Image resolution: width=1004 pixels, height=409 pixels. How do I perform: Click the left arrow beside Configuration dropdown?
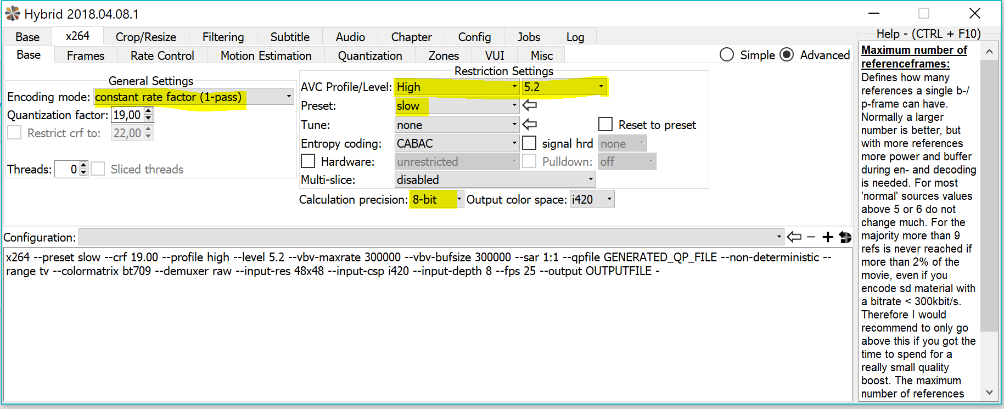click(794, 237)
